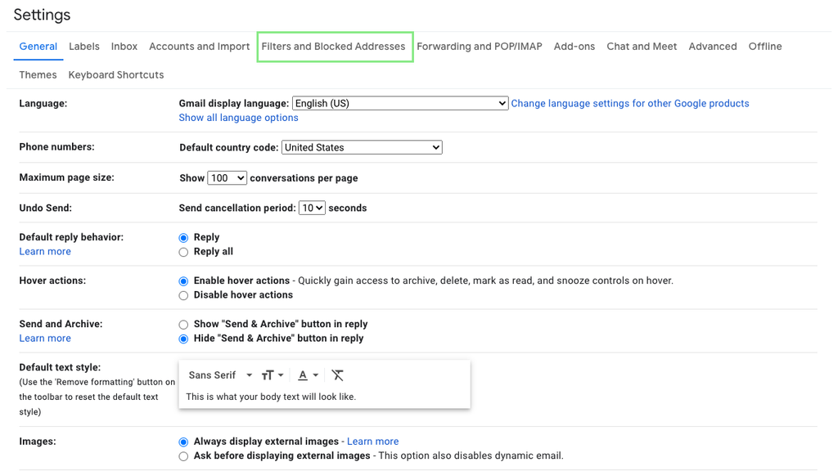
Task: Open the Sans Serif font dropdown
Action: [x=219, y=375]
